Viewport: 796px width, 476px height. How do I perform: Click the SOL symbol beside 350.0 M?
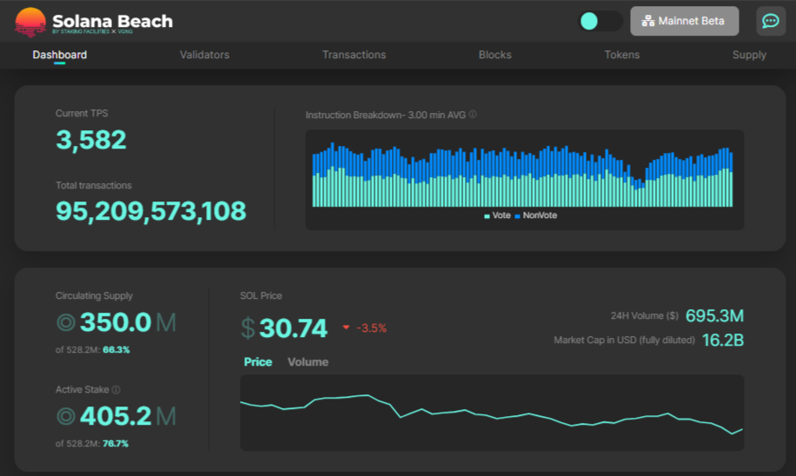point(66,322)
